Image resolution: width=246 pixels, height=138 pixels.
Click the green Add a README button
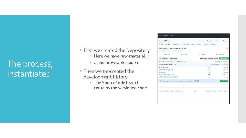coord(224,81)
